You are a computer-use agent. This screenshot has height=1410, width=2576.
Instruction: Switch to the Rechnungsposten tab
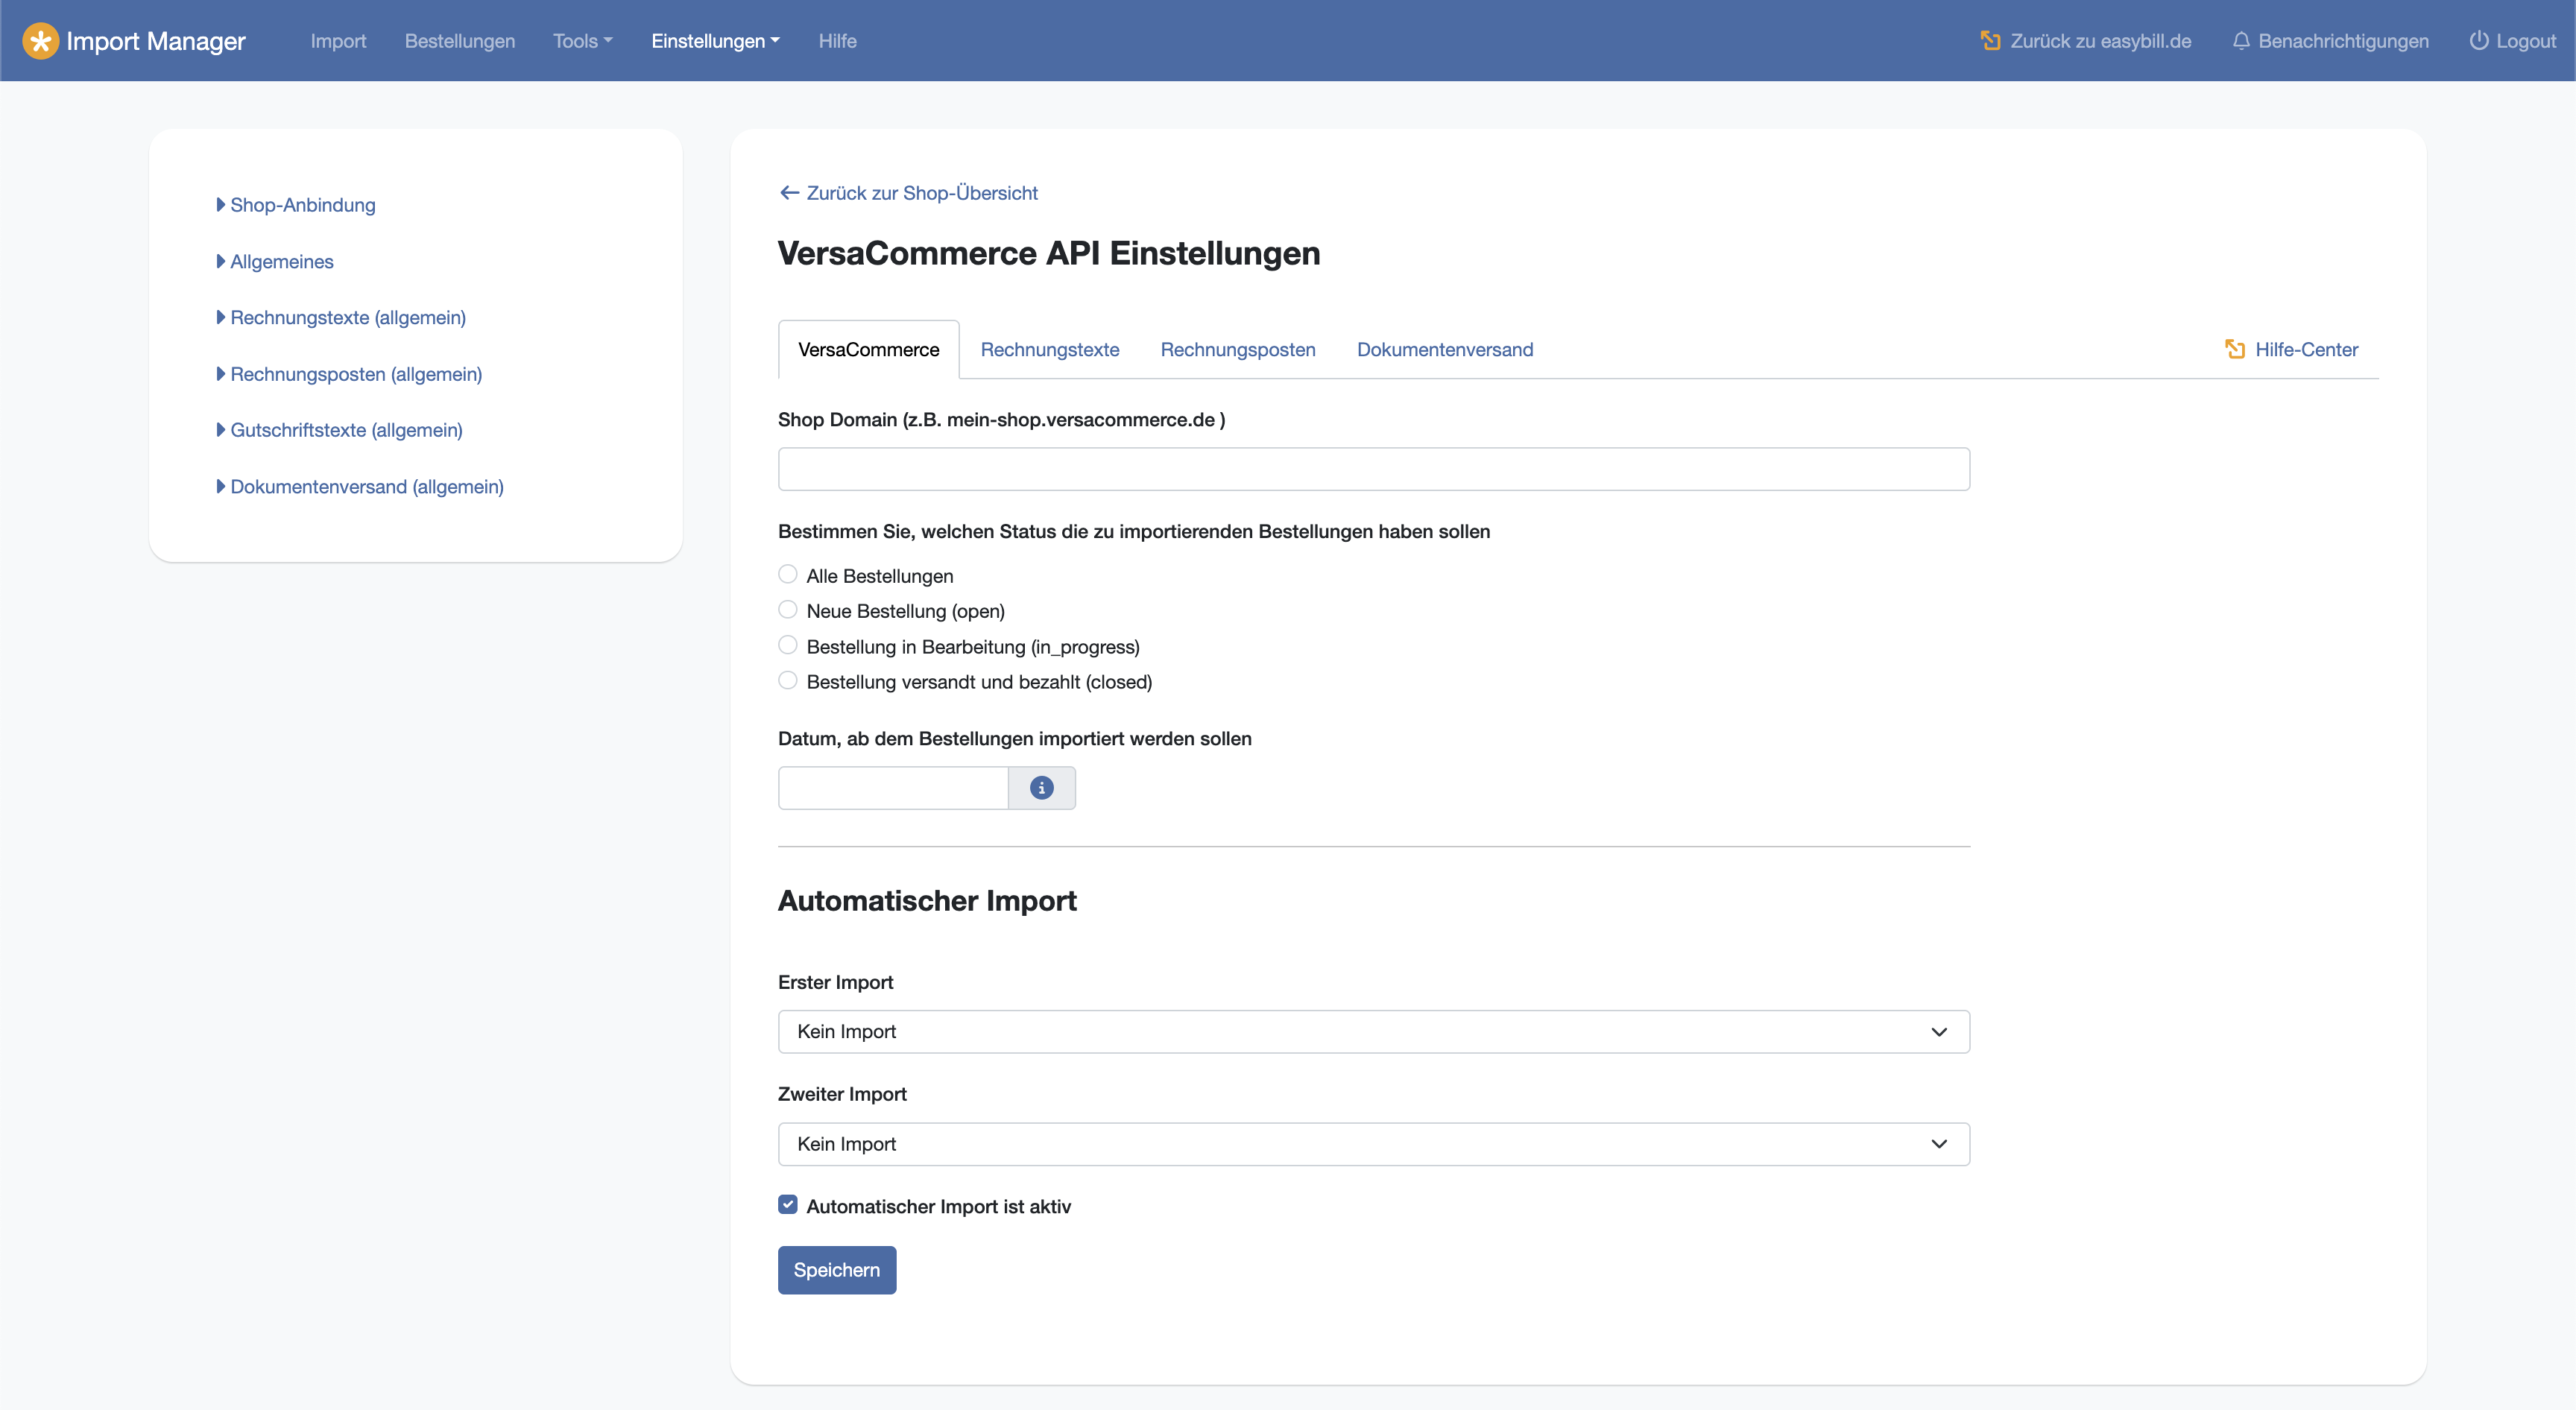click(1238, 350)
